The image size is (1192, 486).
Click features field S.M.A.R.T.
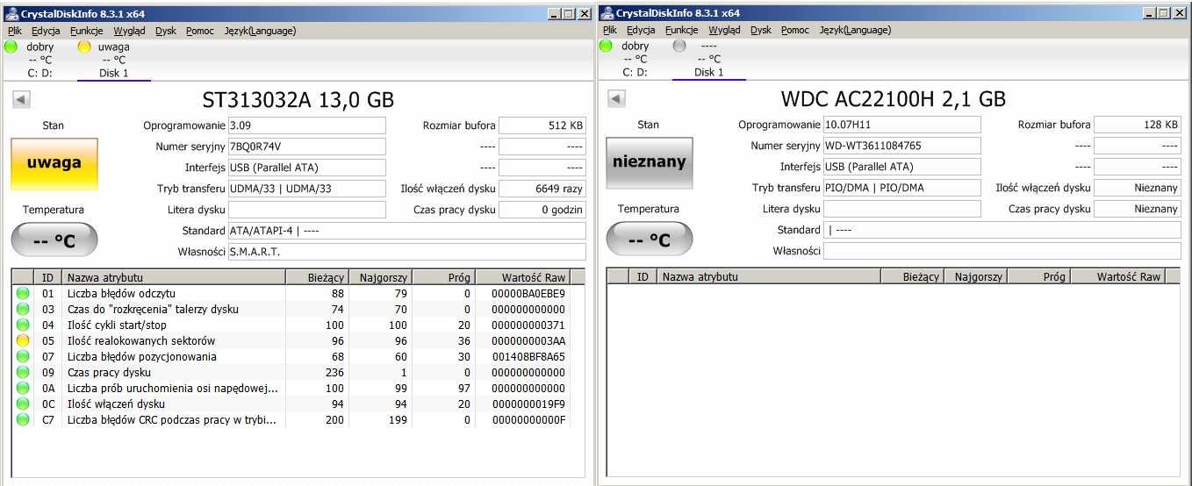pos(407,252)
